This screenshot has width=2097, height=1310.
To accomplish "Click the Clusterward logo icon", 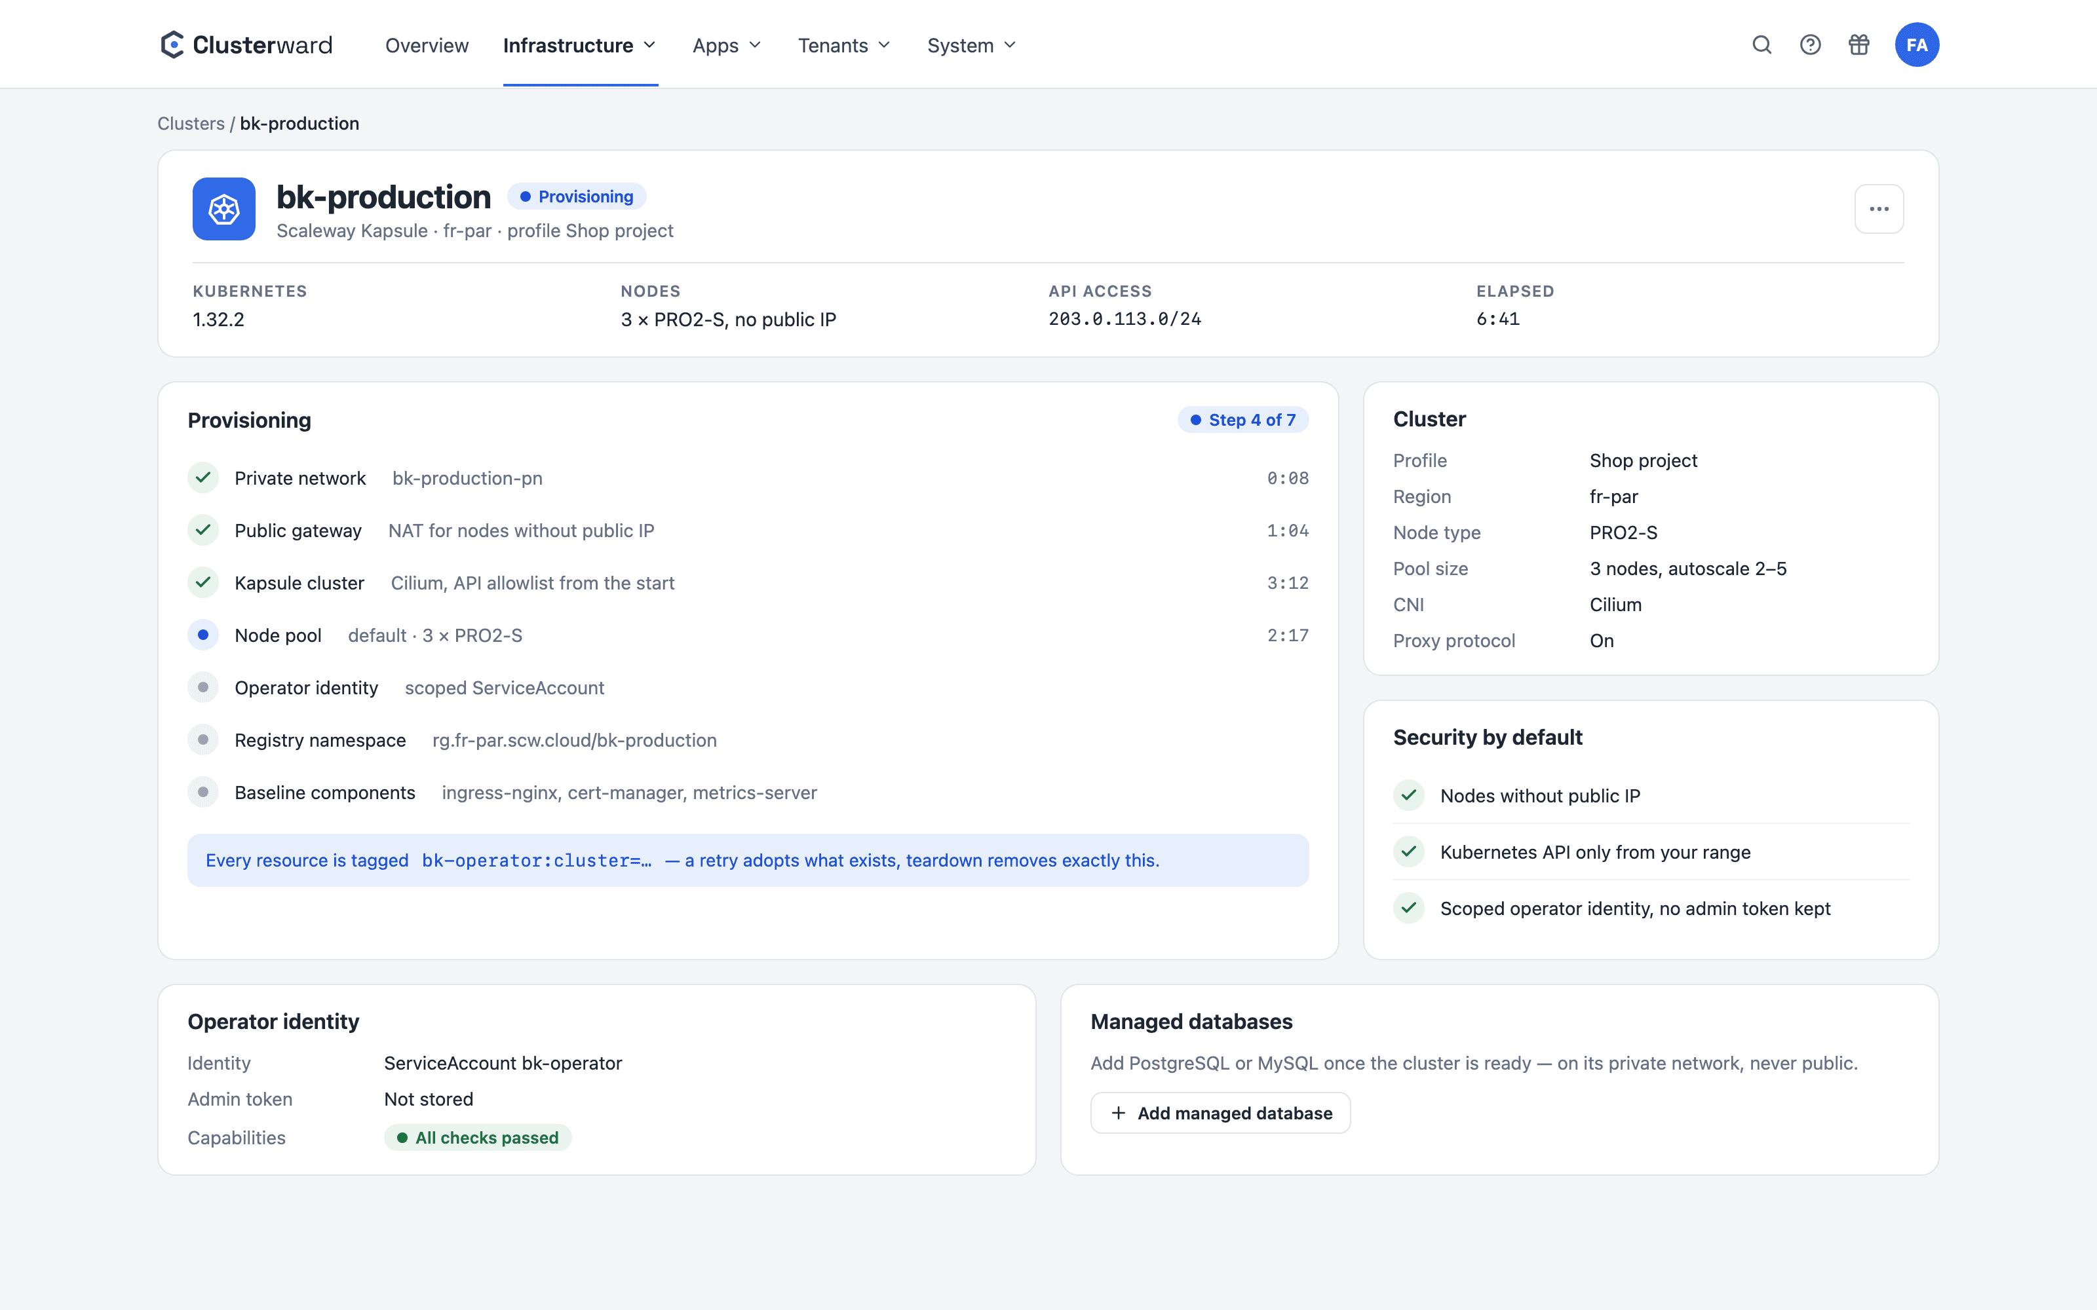I will [x=172, y=45].
